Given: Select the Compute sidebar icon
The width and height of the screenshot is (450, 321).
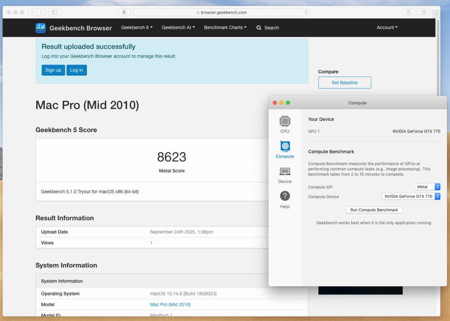Looking at the screenshot, I should (x=285, y=146).
